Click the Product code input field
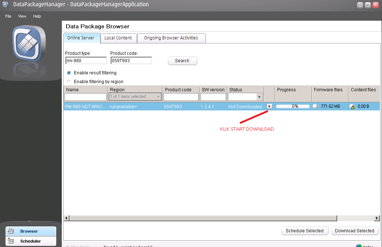382x247 pixels. click(131, 61)
